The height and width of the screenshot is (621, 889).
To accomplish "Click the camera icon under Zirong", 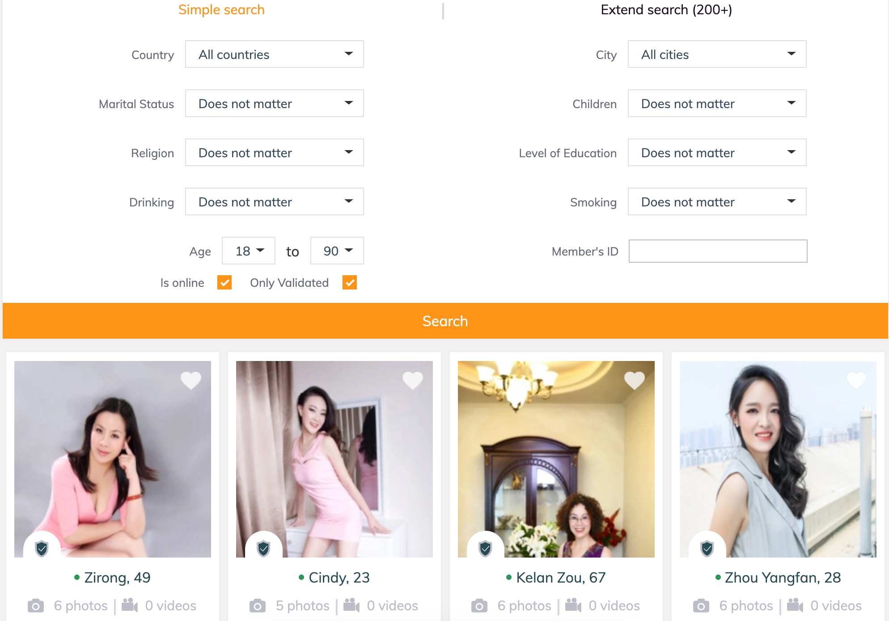I will point(36,606).
